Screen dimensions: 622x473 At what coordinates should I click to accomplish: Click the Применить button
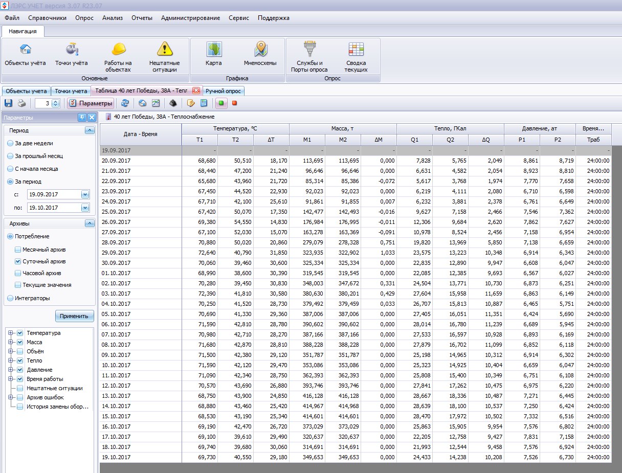(75, 316)
